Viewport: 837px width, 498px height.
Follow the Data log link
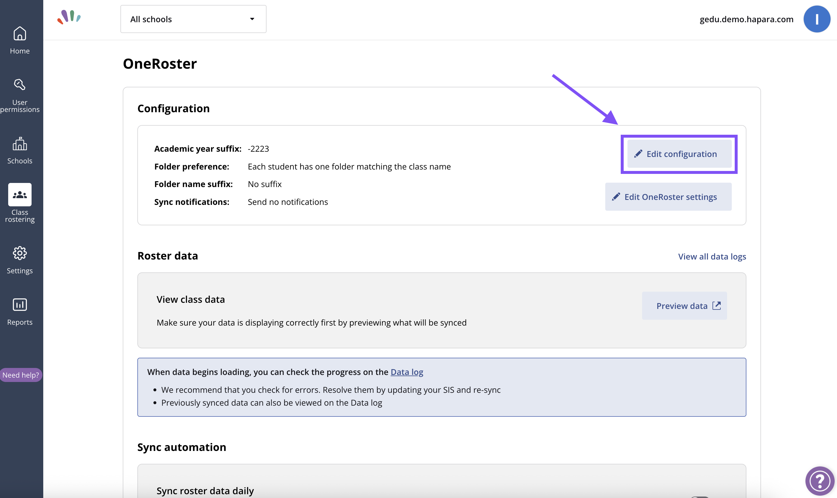tap(407, 372)
